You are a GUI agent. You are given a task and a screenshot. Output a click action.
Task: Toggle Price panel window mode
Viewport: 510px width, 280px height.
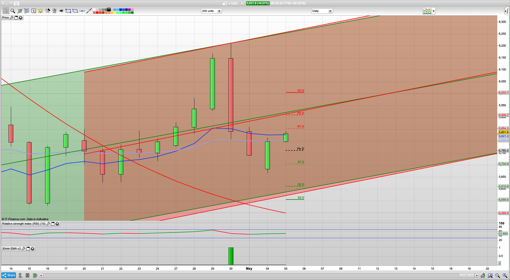click(16, 18)
